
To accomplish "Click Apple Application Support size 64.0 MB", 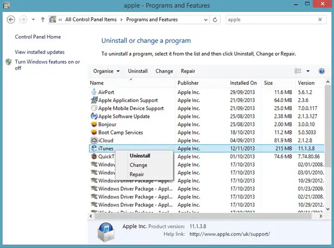I will [283, 100].
